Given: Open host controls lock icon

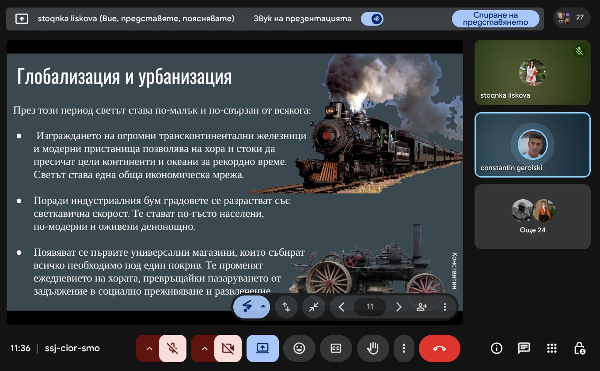Looking at the screenshot, I should [x=579, y=348].
